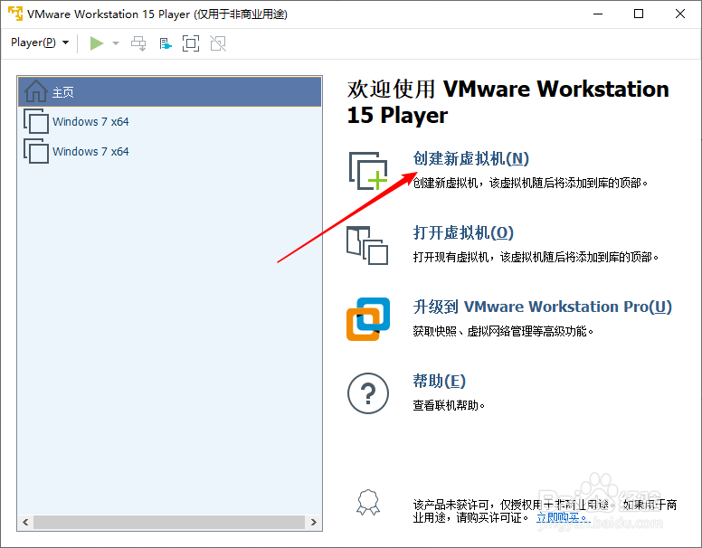The width and height of the screenshot is (702, 548).
Task: Click the suspend guest toolbar icon
Action: tap(166, 44)
